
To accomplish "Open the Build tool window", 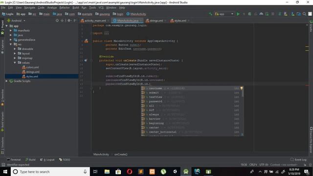I will (x=30, y=160).
